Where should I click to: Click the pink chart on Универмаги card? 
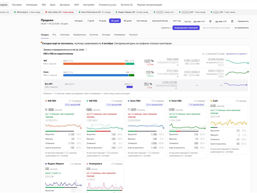coord(104,186)
